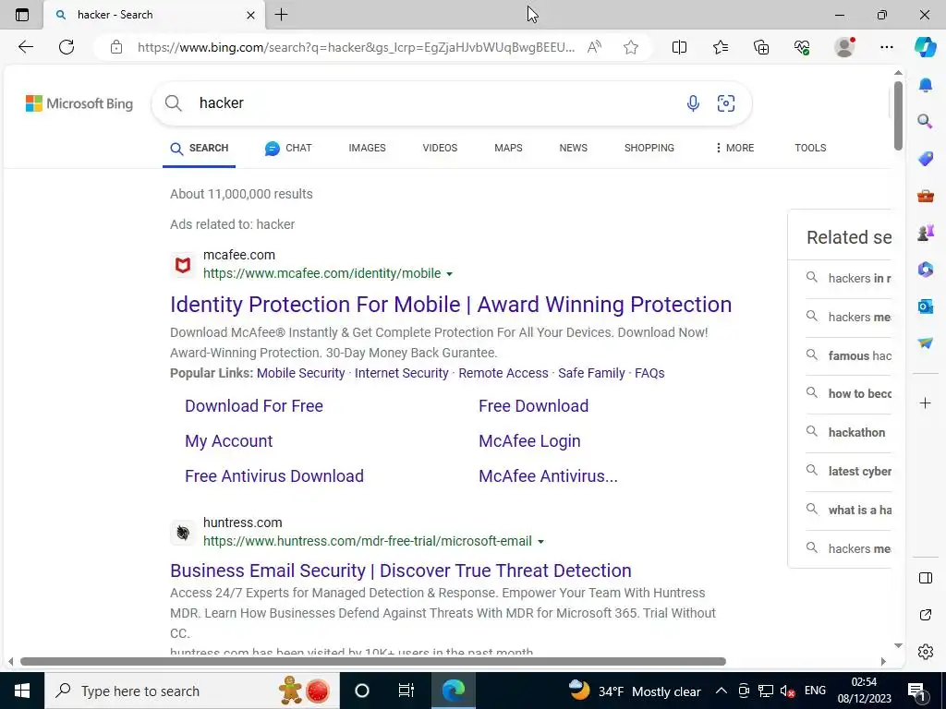This screenshot has width=946, height=709.
Task: Click the taskbar search box
Action: (x=192, y=691)
